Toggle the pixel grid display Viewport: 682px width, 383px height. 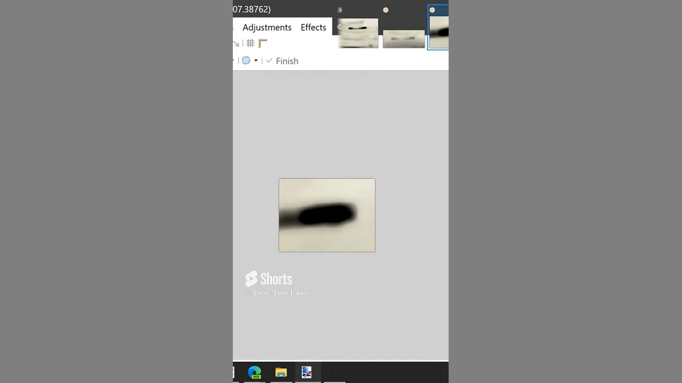coord(250,43)
